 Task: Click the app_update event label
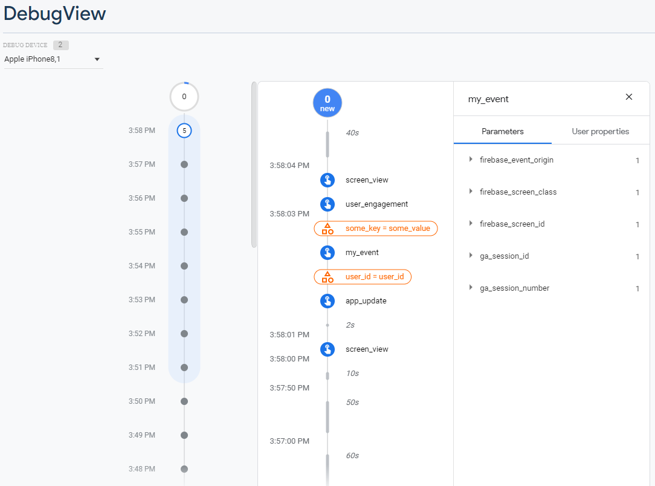366,301
